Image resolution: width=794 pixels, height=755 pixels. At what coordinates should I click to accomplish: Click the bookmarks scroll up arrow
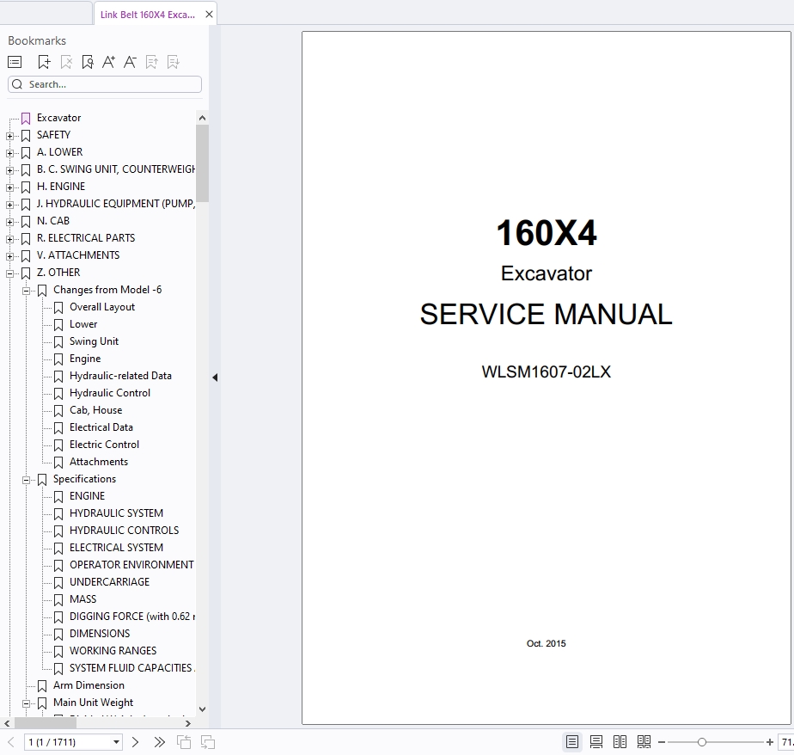(x=202, y=118)
